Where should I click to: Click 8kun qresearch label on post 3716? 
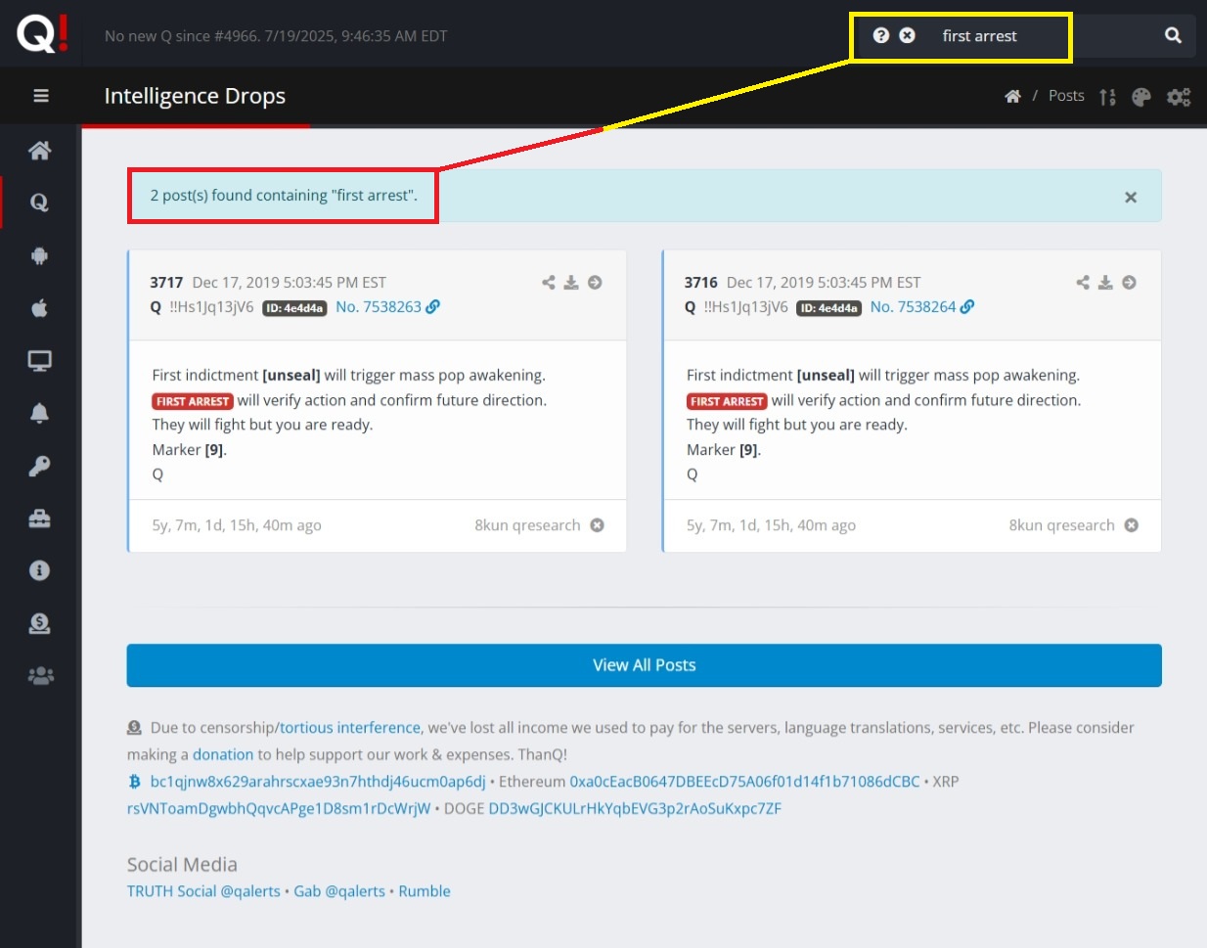pyautogui.click(x=1062, y=525)
